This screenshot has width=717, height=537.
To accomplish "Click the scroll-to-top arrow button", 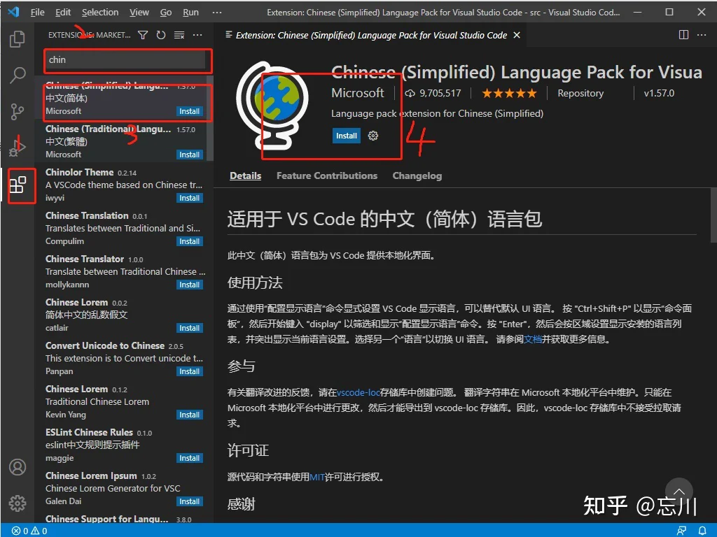I will point(679,492).
